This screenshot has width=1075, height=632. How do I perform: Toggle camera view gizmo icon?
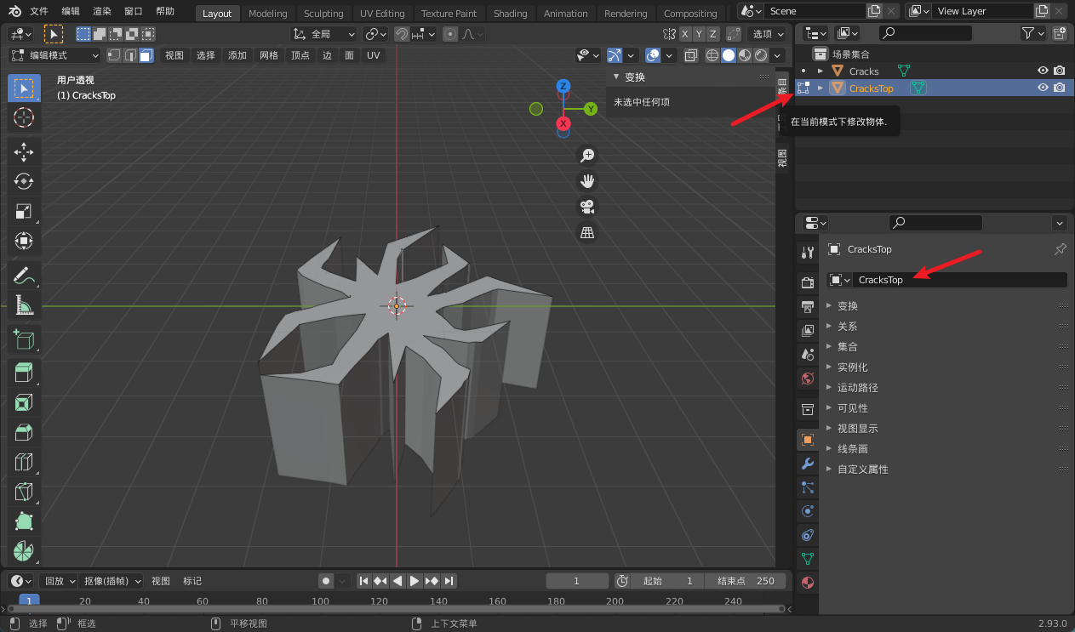[x=586, y=207]
